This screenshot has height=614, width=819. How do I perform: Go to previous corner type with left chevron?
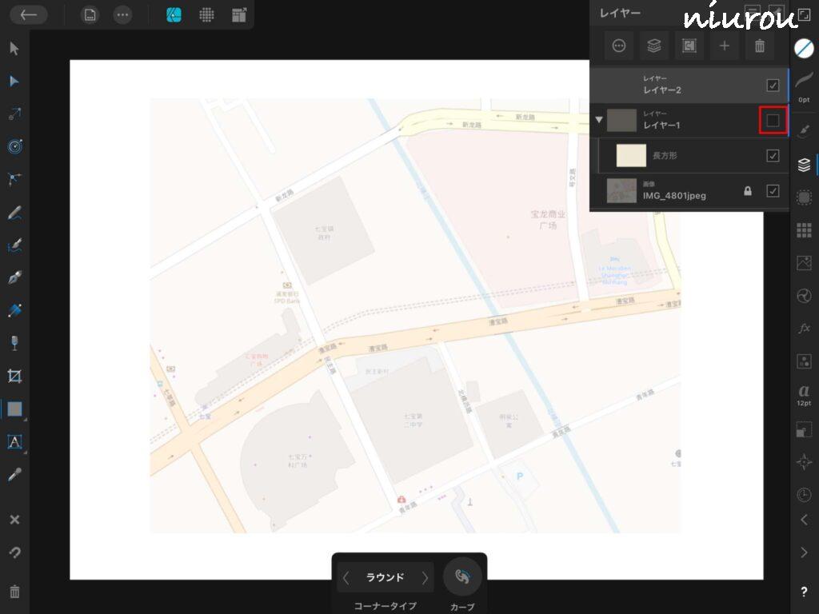[x=346, y=577]
